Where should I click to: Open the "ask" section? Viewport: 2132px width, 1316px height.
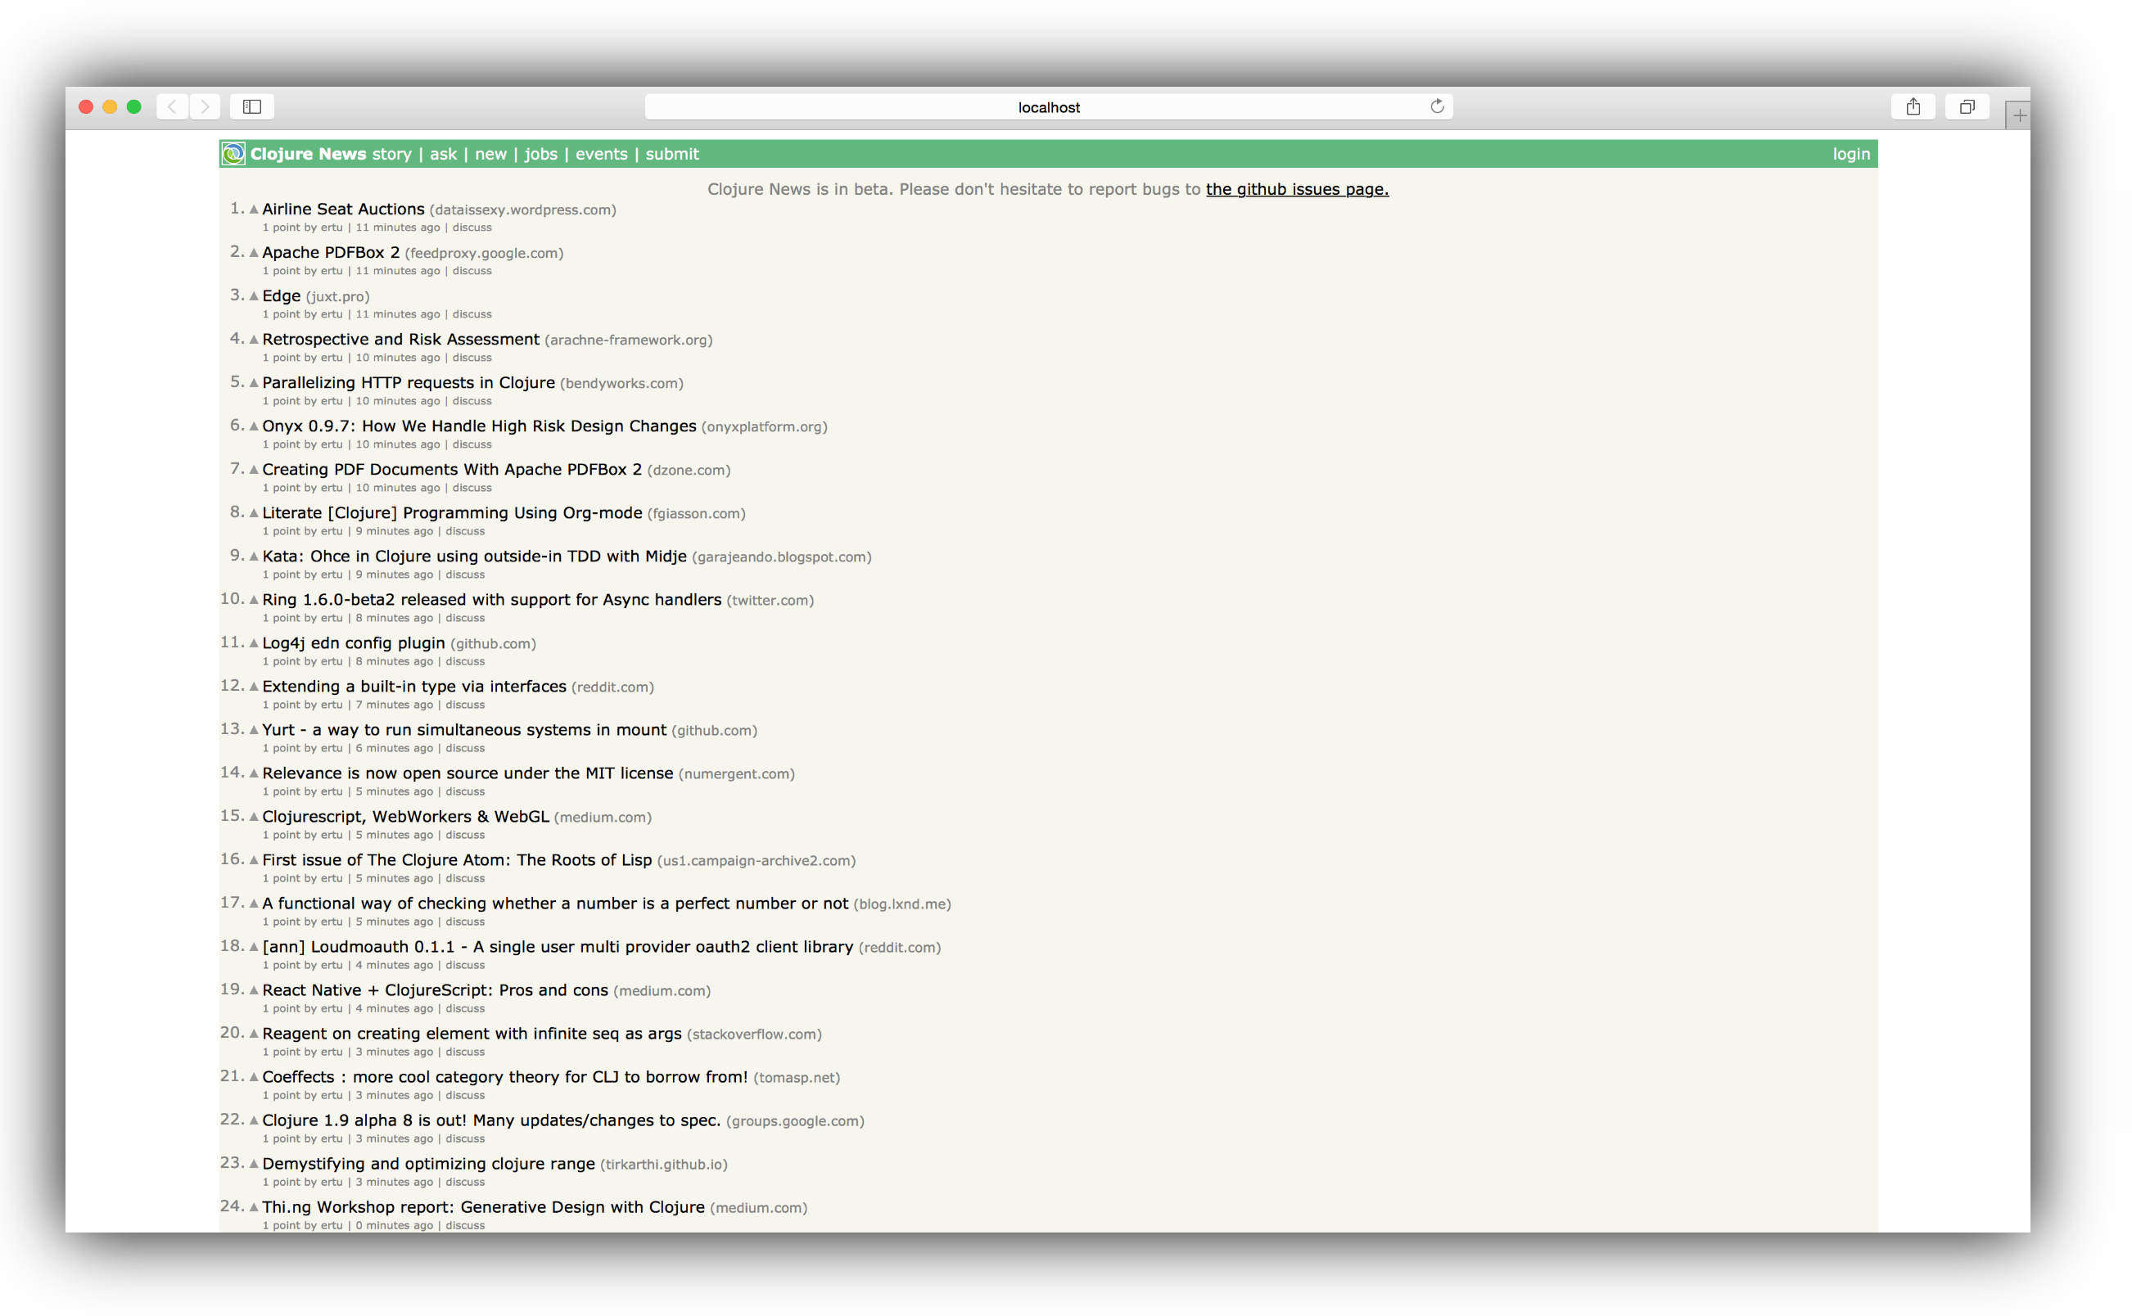click(x=443, y=154)
